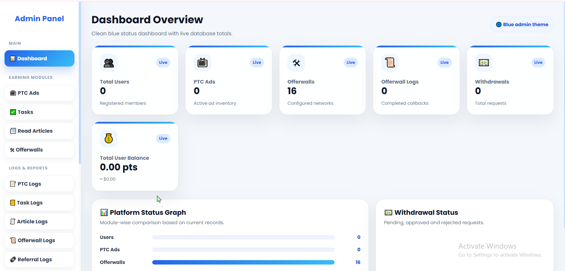Click the Dashboard Overview heading
Viewport: 565px width, 271px height.
147,20
